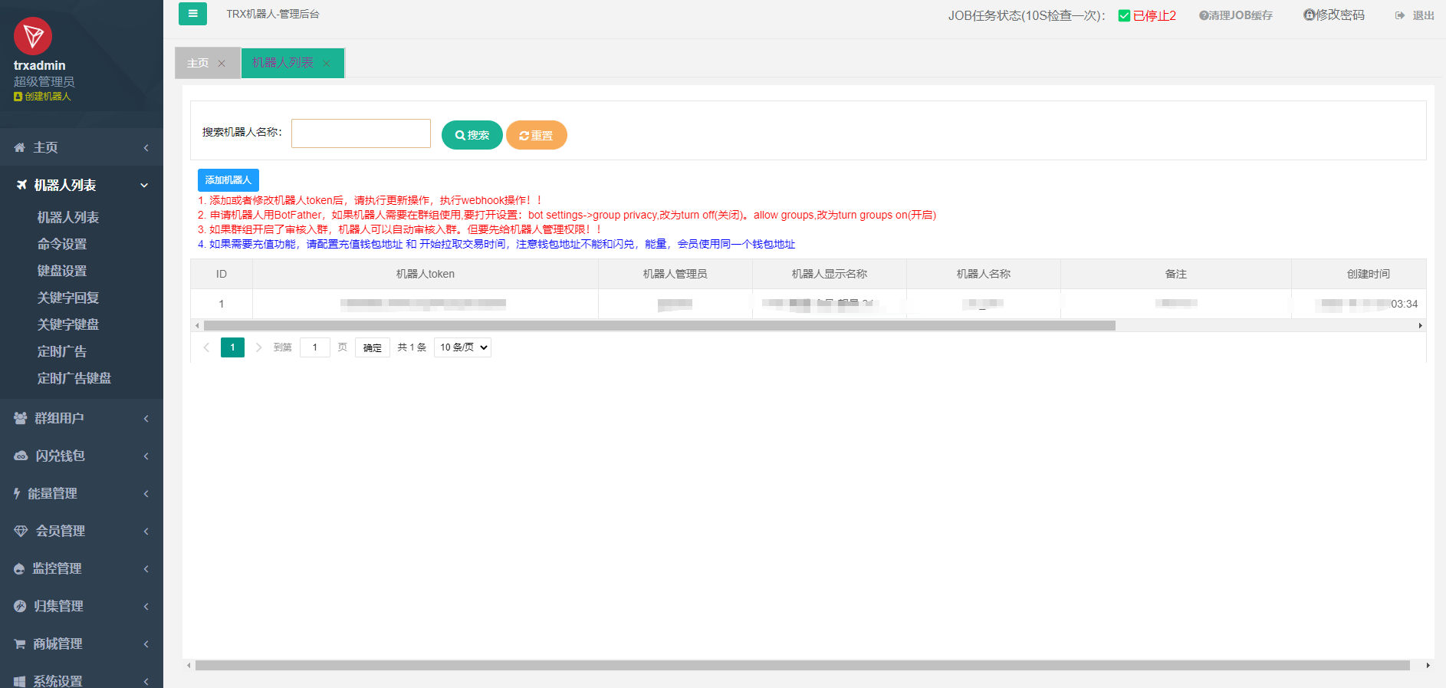
Task: Click 清理JOB缓存 in the header
Action: [1236, 15]
